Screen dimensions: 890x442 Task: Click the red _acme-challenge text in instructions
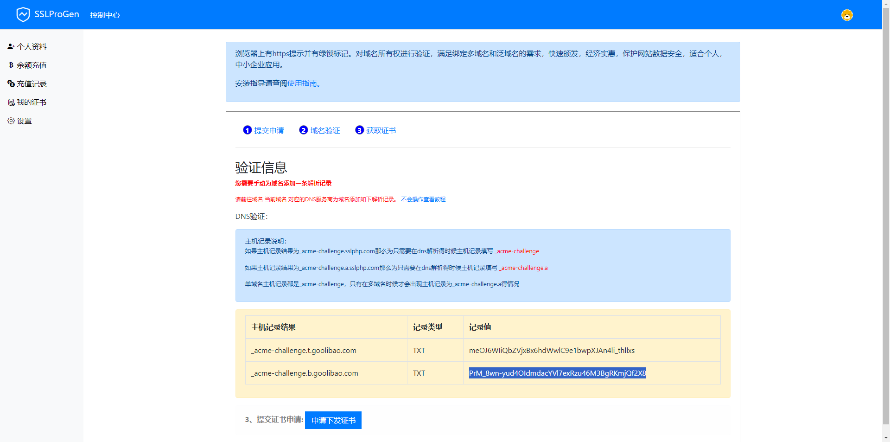tap(517, 251)
